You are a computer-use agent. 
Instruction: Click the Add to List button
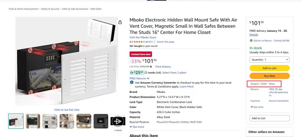click(x=270, y=118)
